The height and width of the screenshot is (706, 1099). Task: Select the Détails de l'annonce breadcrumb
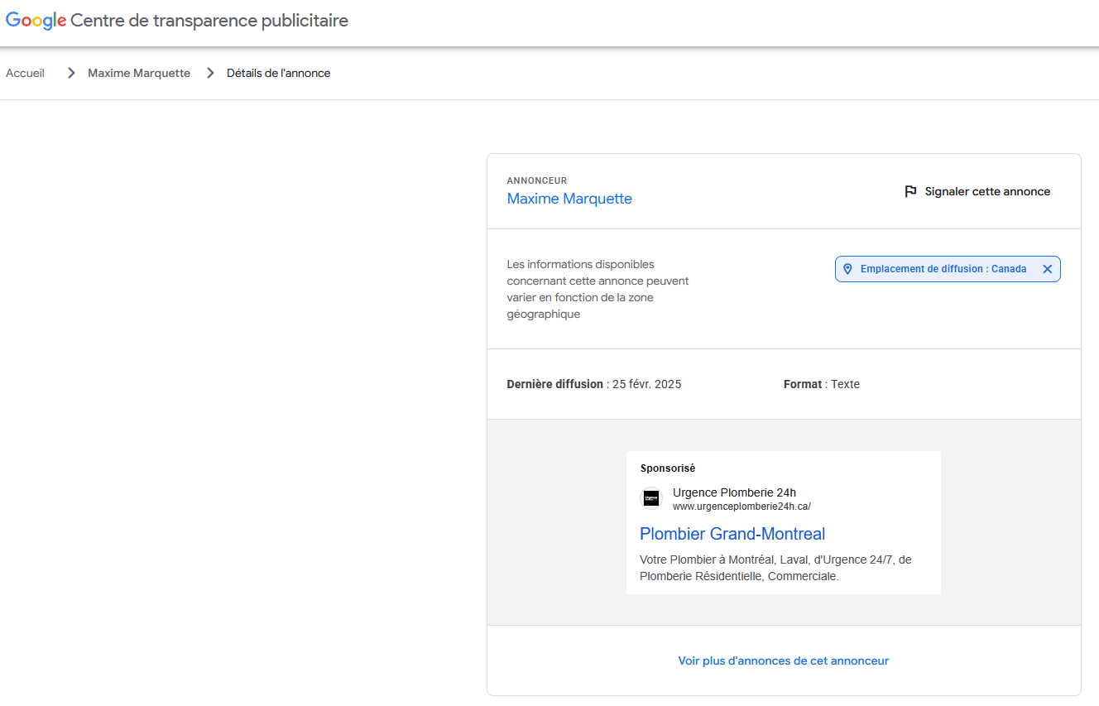278,73
